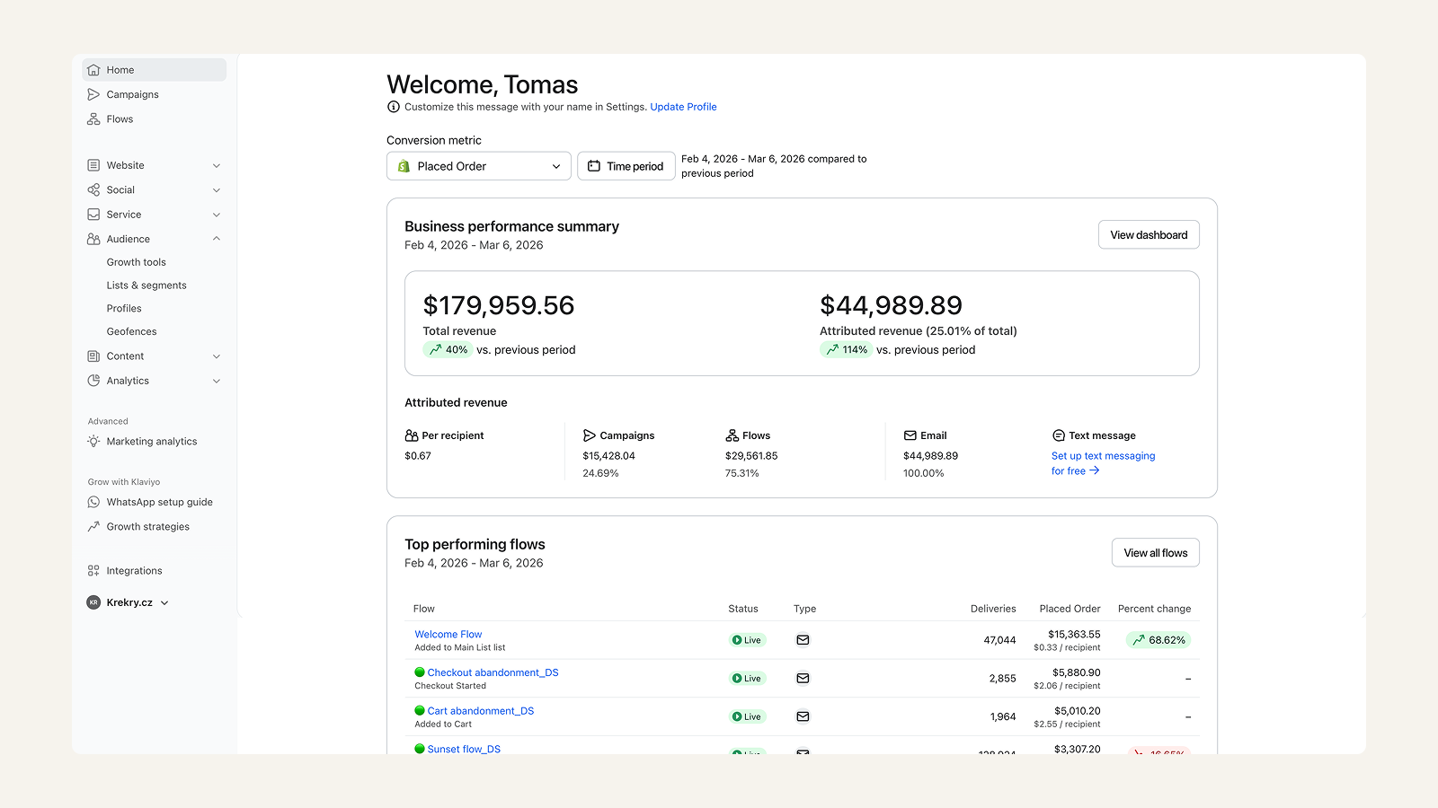Open the Placed Order conversion metric dropdown
Screen dimensions: 1438x808
479,166
